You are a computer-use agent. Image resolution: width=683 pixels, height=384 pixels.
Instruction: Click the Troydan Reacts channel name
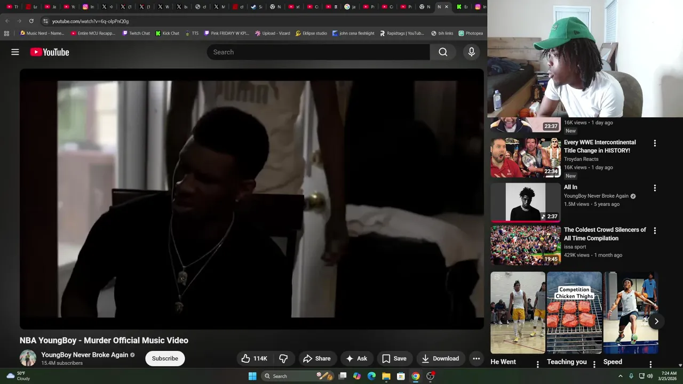tap(581, 159)
